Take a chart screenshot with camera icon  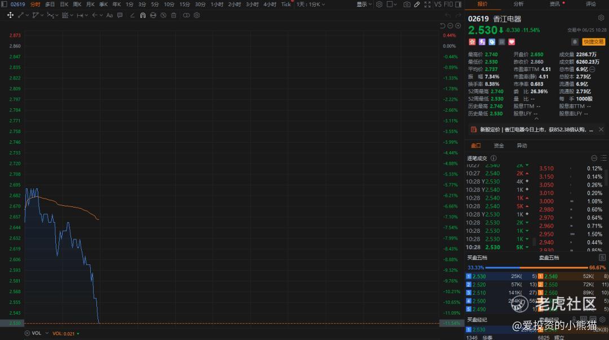pyautogui.click(x=407, y=5)
